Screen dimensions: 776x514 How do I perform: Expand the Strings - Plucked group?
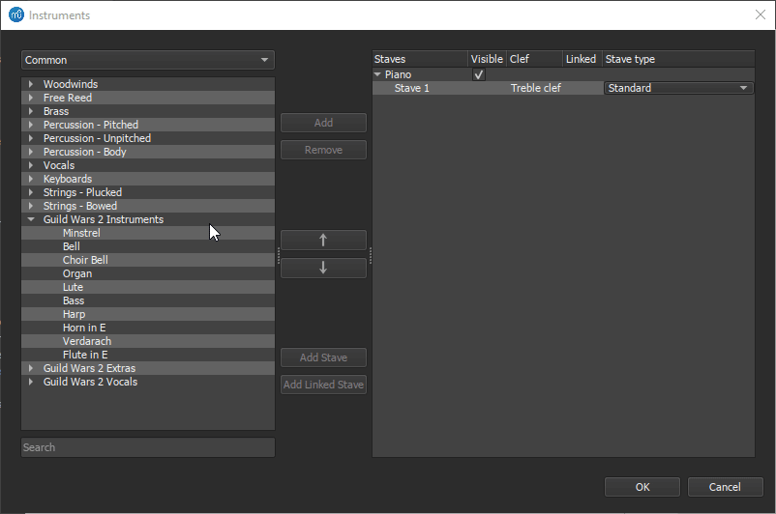click(x=31, y=192)
